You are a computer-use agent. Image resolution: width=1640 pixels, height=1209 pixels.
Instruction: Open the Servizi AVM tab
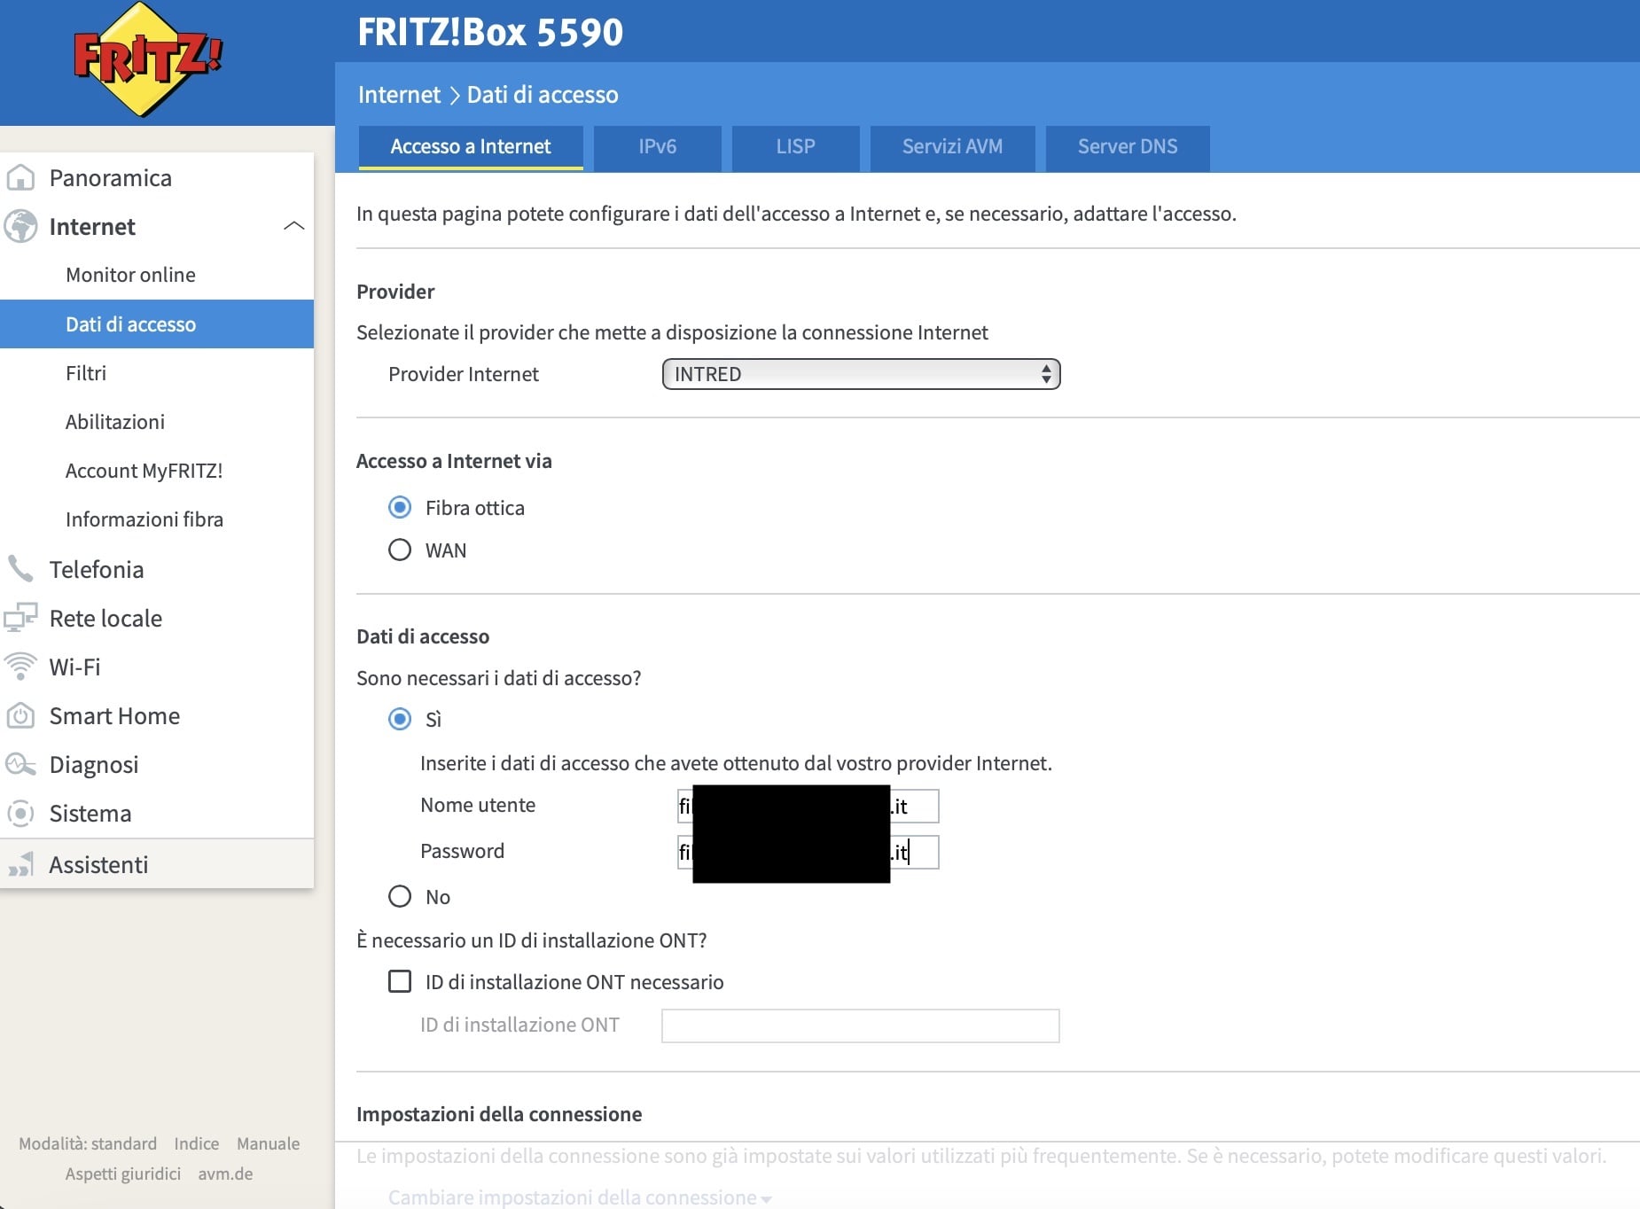pyautogui.click(x=953, y=147)
